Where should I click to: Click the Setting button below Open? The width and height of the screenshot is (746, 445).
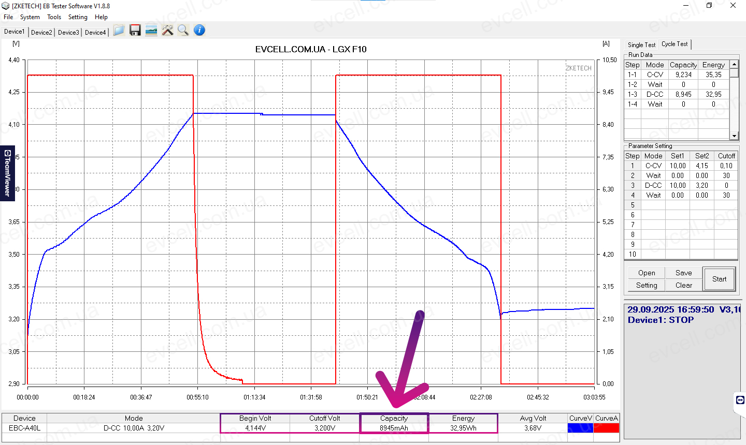[x=646, y=285]
